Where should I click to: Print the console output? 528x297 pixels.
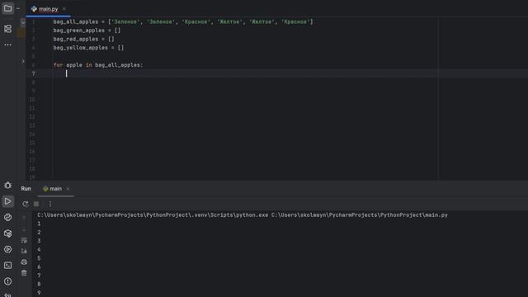click(x=24, y=262)
